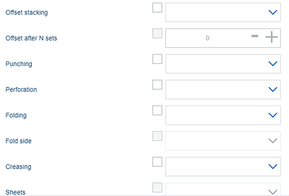
Task: Click the Fold side checkbox
Action: pyautogui.click(x=157, y=136)
